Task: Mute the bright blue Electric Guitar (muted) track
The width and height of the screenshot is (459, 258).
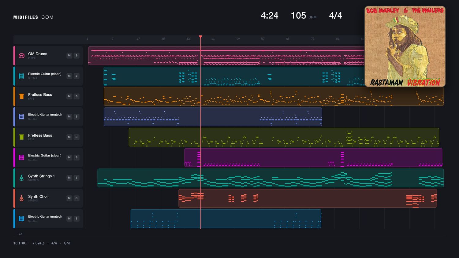Action: point(69,219)
